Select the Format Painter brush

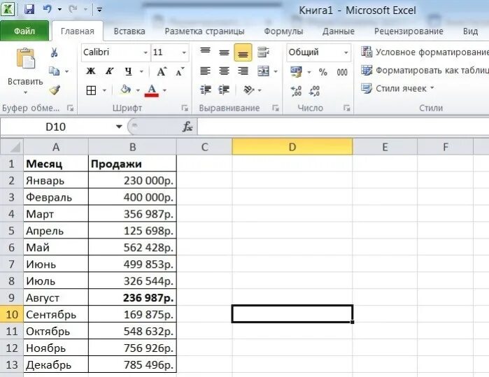pyautogui.click(x=55, y=90)
